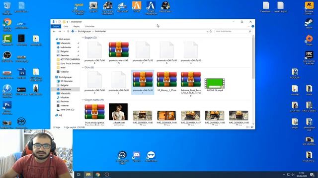Open Task View on the taskbar
Screen dimensions: 318x178
coord(79,175)
